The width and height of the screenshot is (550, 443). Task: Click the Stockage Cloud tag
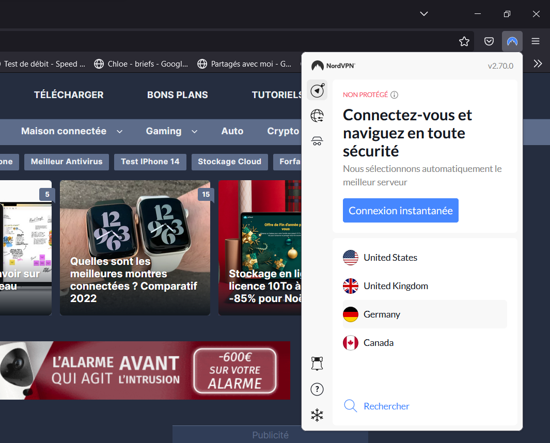(230, 162)
